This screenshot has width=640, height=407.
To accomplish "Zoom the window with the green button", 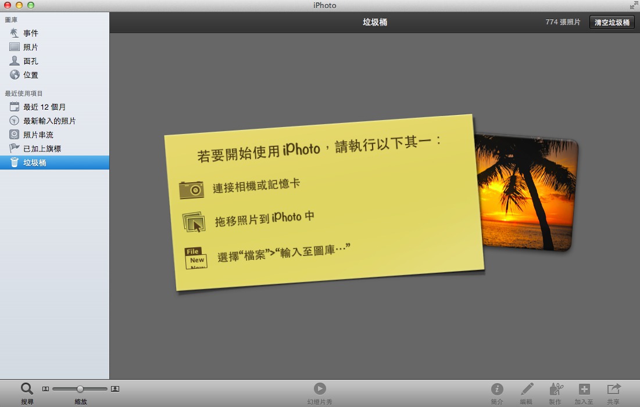I will pos(31,5).
